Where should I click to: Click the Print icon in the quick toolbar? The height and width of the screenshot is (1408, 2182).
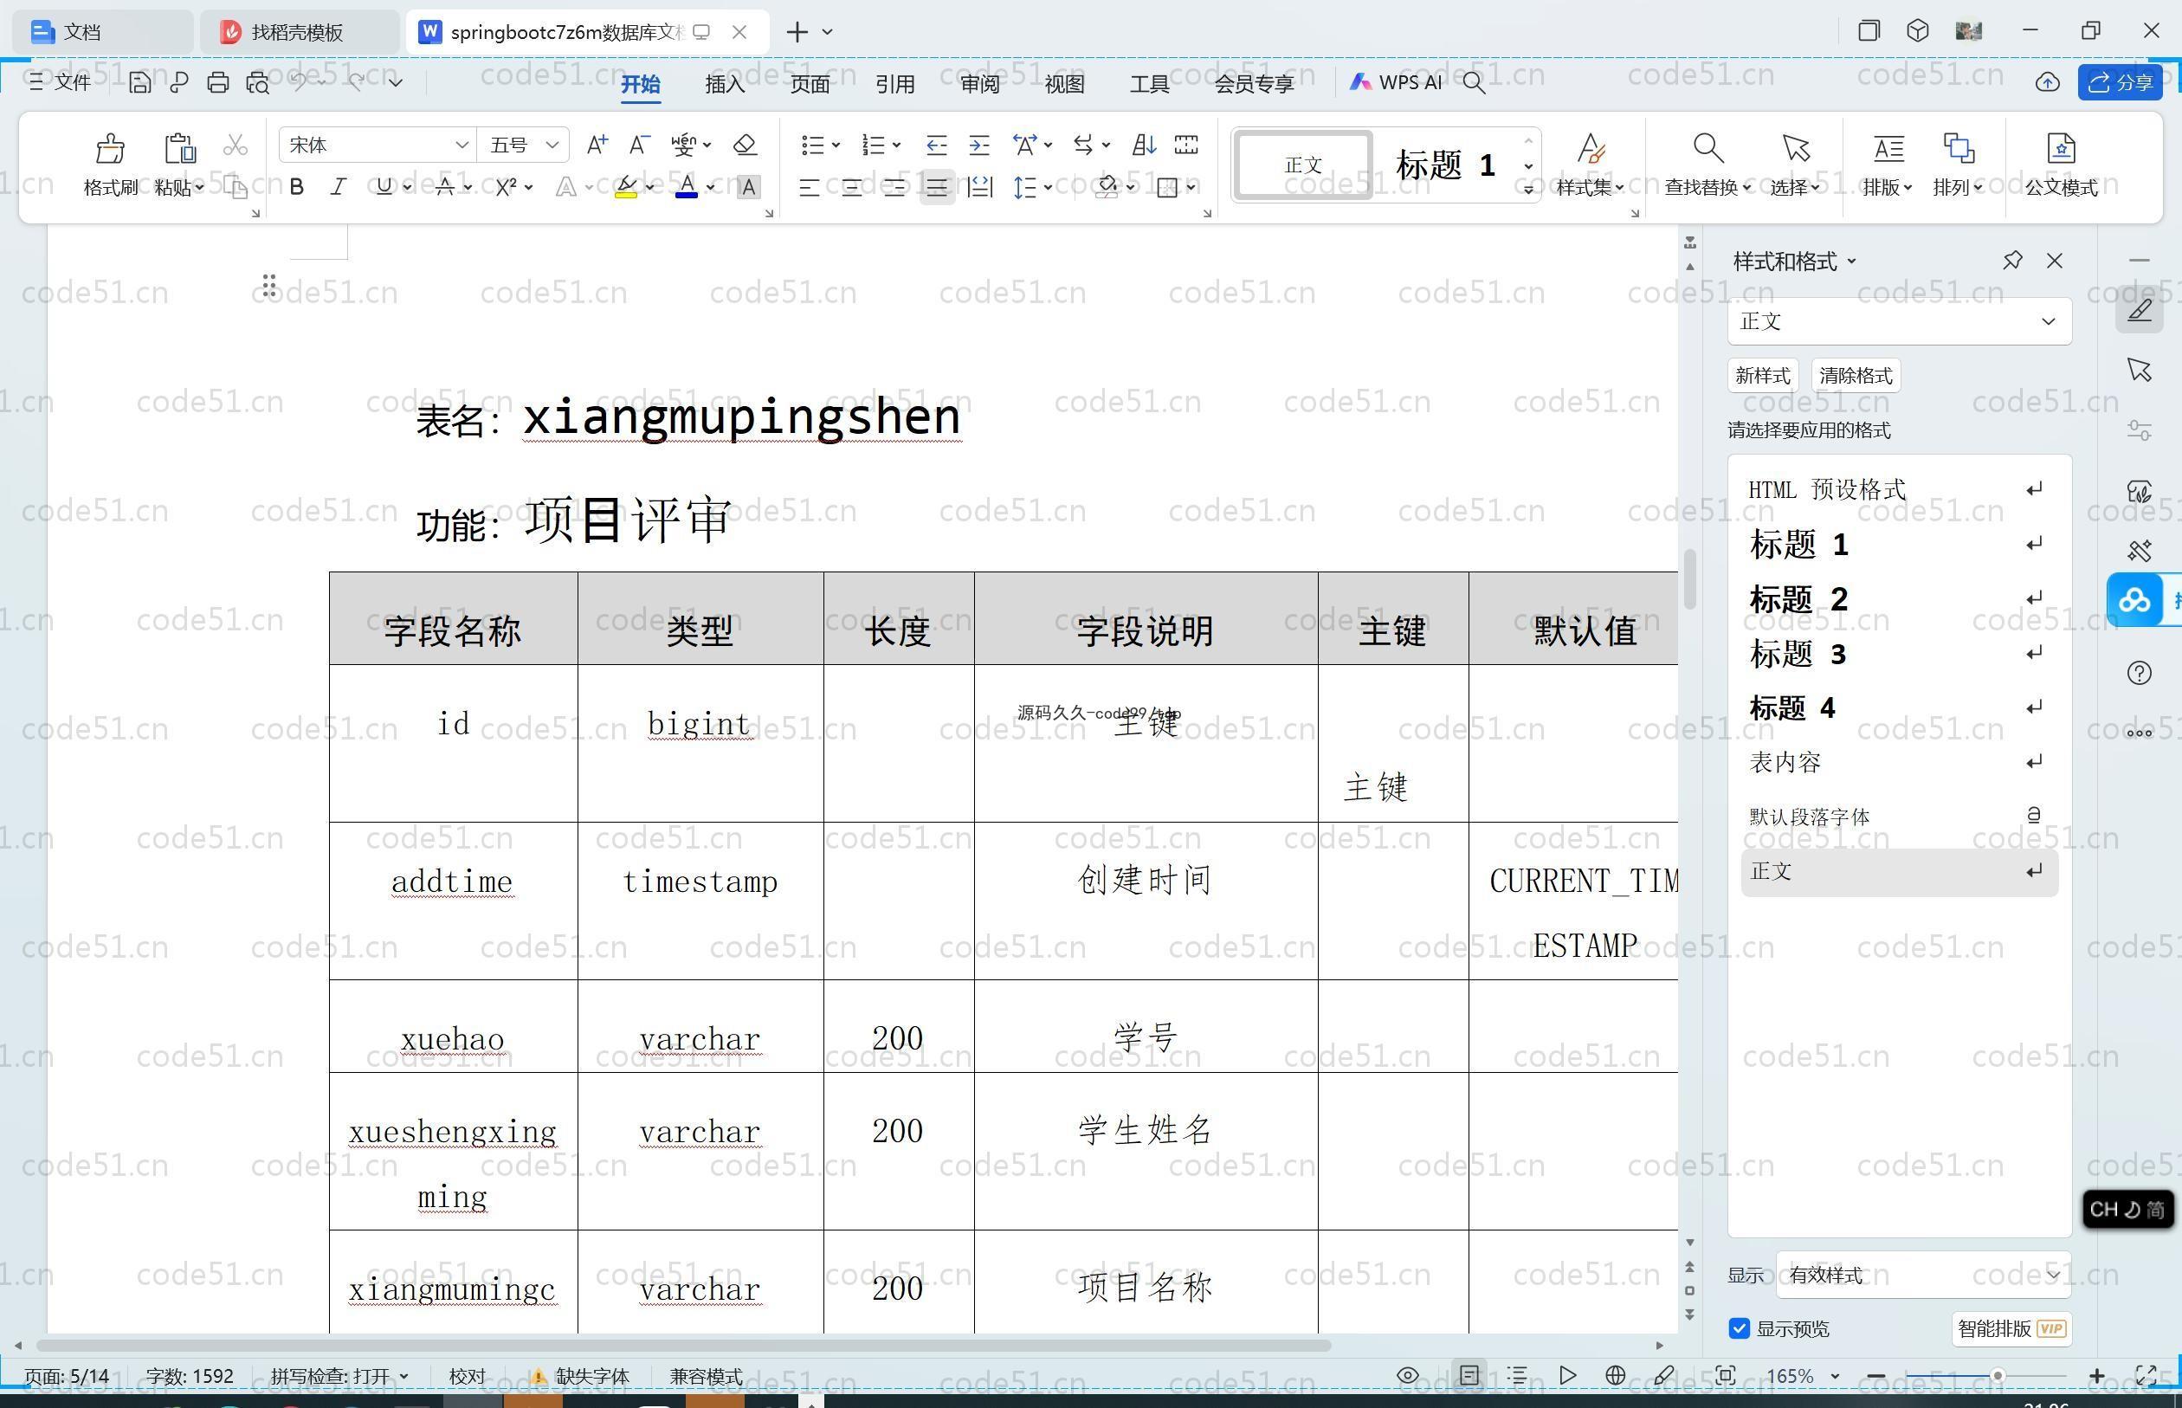click(217, 82)
